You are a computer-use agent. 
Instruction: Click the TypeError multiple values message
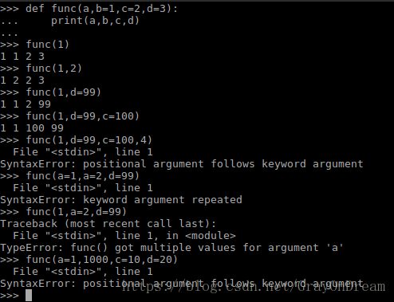tap(171, 248)
